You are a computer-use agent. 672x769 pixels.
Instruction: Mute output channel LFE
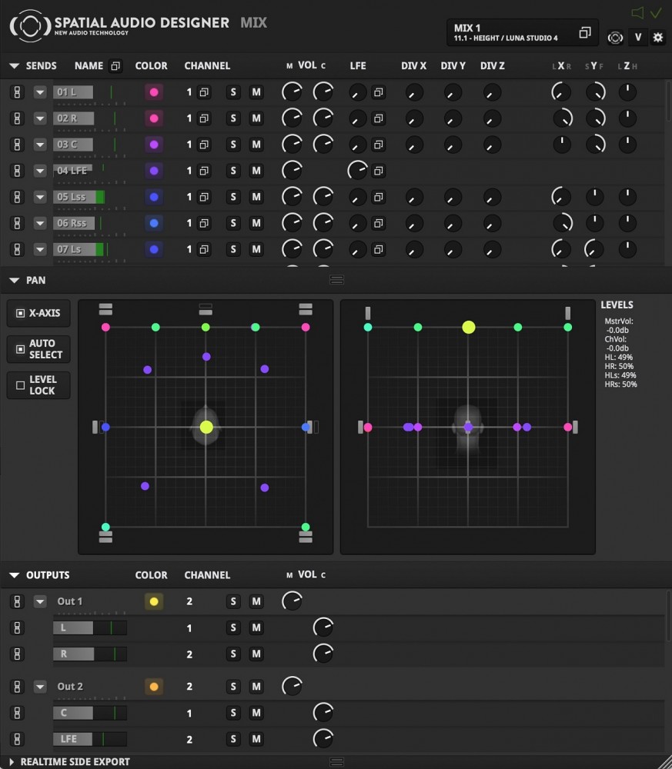coord(256,739)
